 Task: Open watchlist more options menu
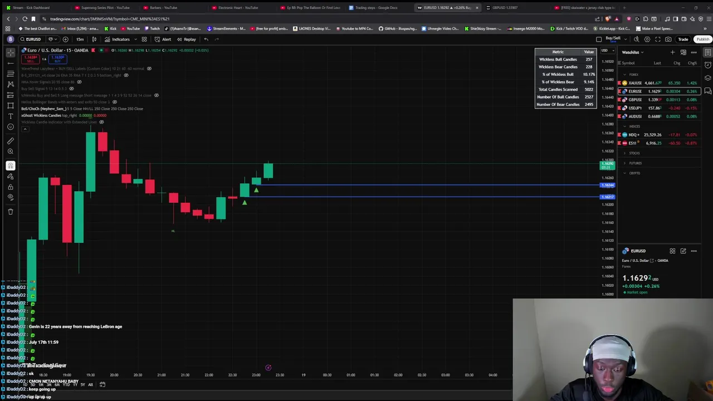tap(694, 52)
